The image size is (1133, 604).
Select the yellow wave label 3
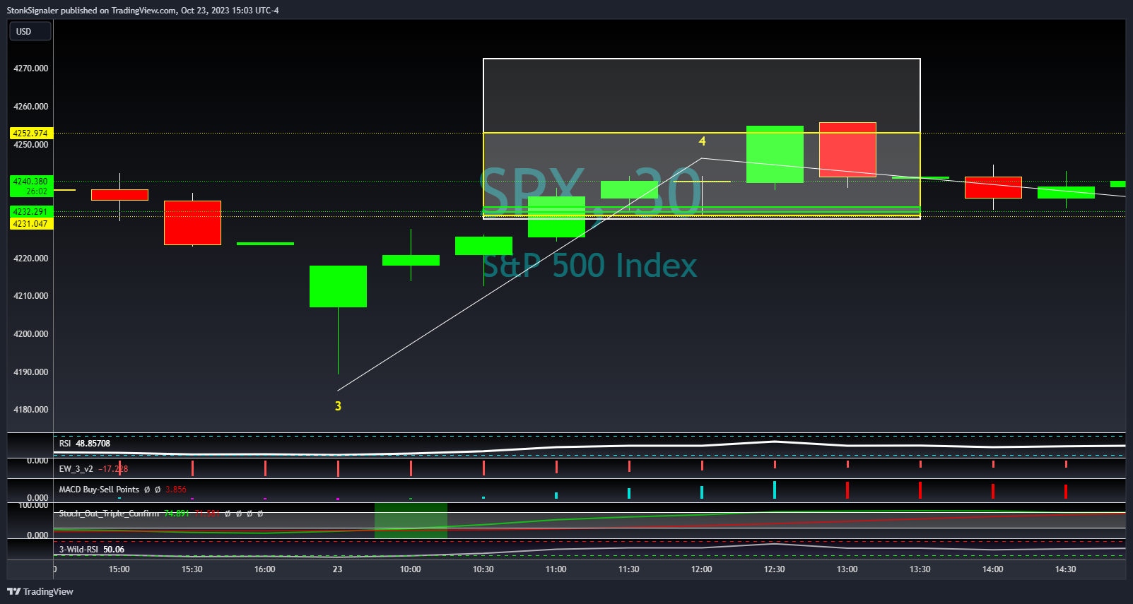click(x=338, y=406)
